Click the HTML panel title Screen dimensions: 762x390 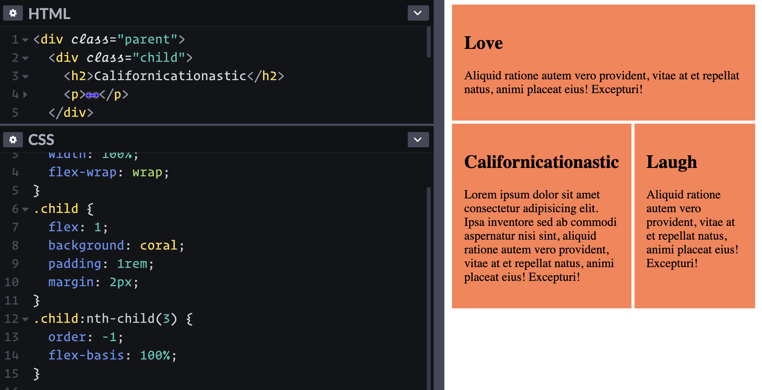[49, 14]
